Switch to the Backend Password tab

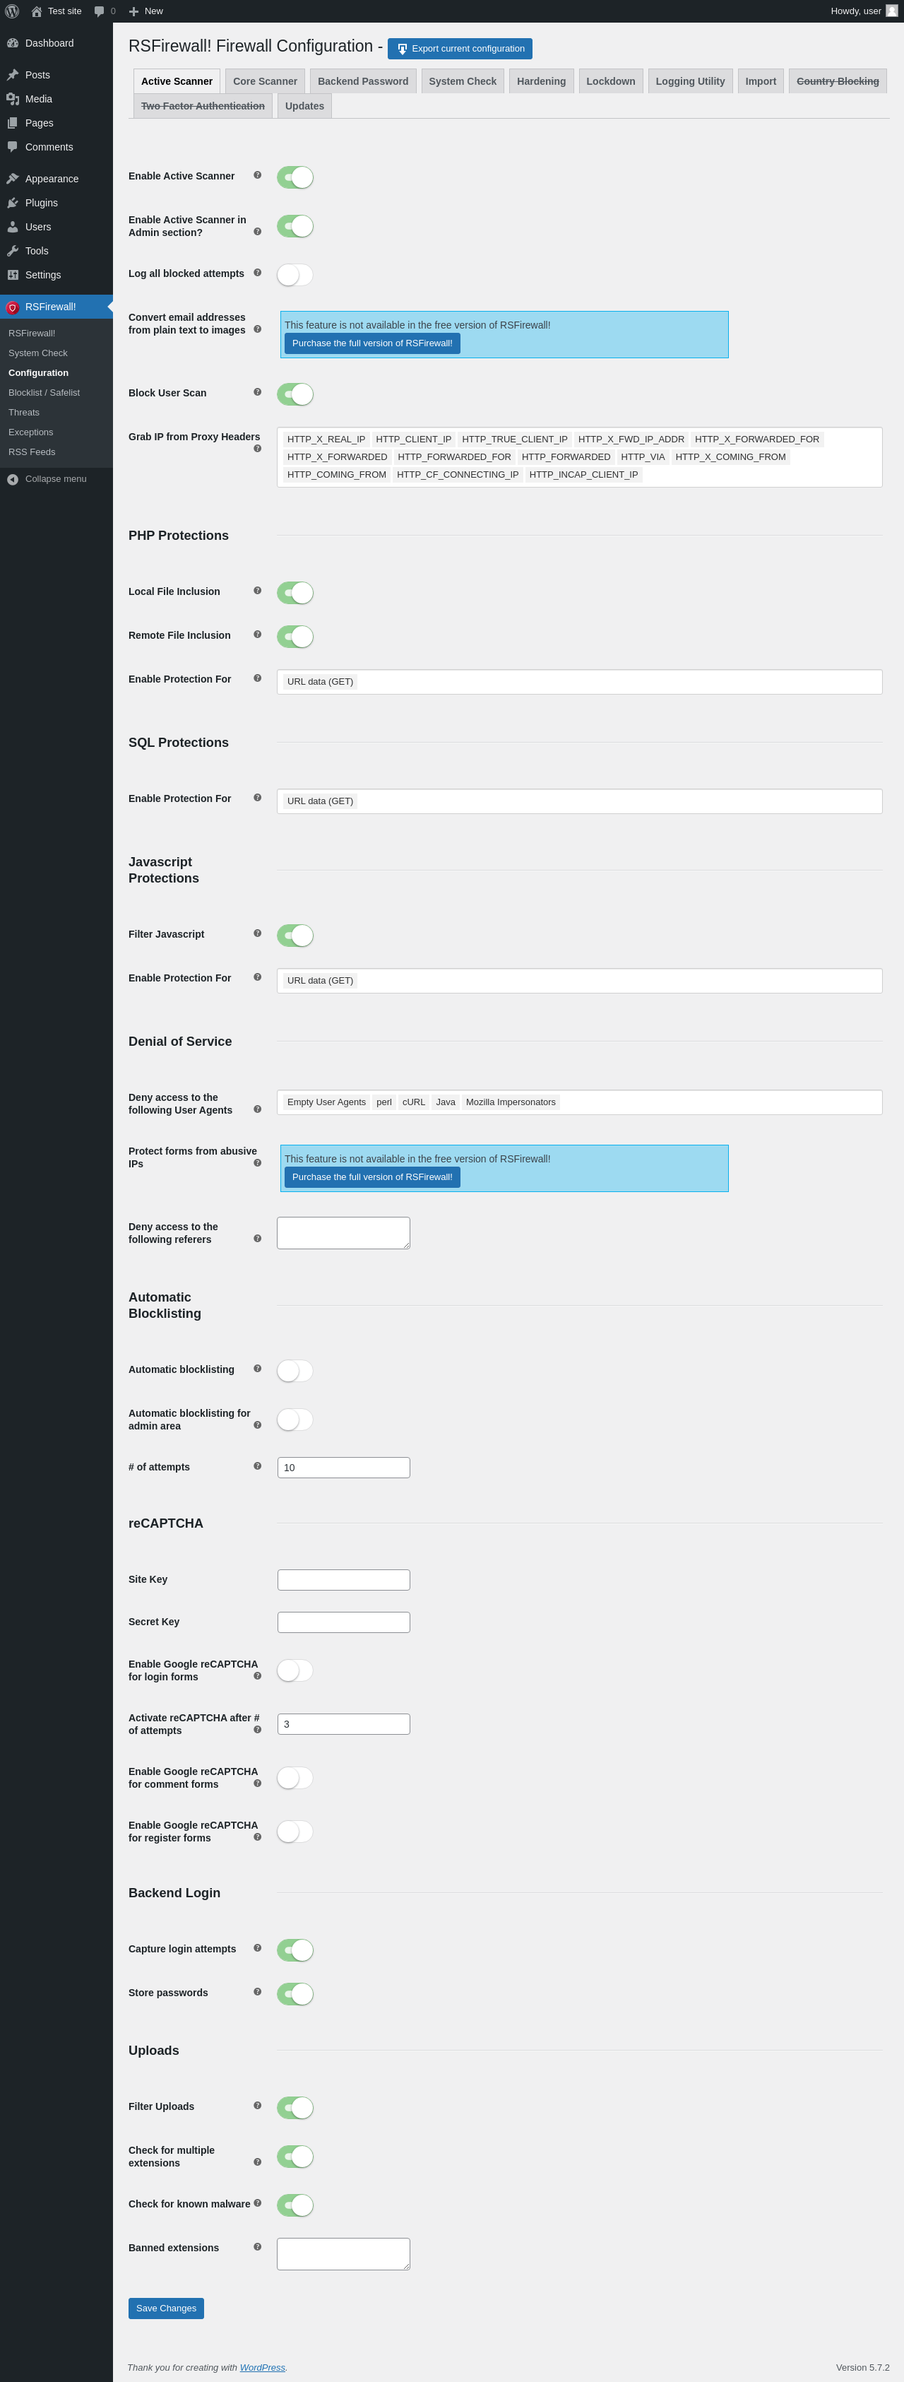363,81
